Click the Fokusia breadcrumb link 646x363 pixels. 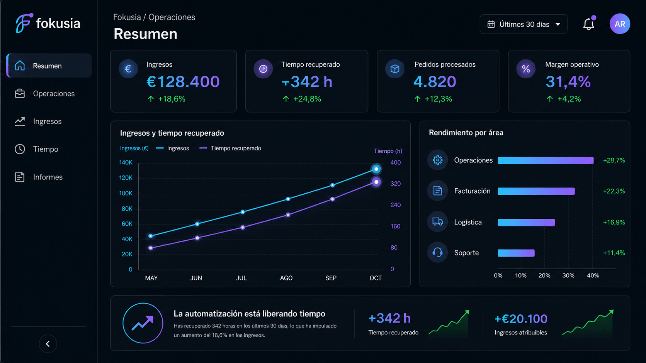127,17
